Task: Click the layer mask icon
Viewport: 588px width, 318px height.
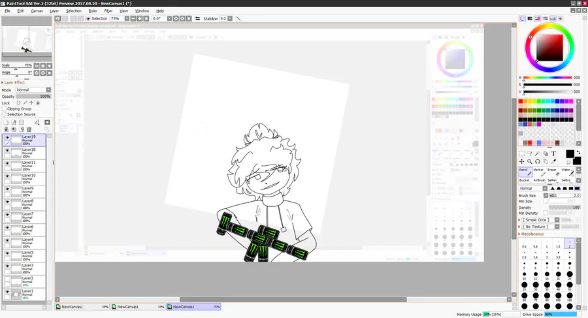Action: click(x=47, y=122)
